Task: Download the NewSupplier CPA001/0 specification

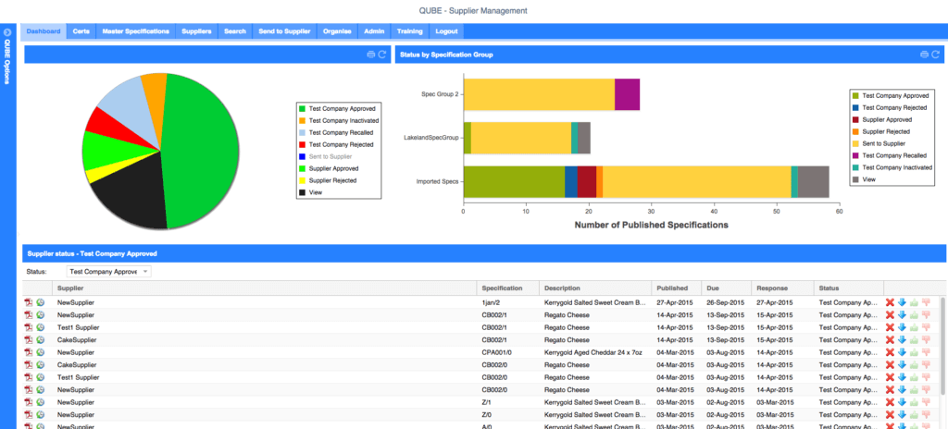Action: tap(902, 352)
